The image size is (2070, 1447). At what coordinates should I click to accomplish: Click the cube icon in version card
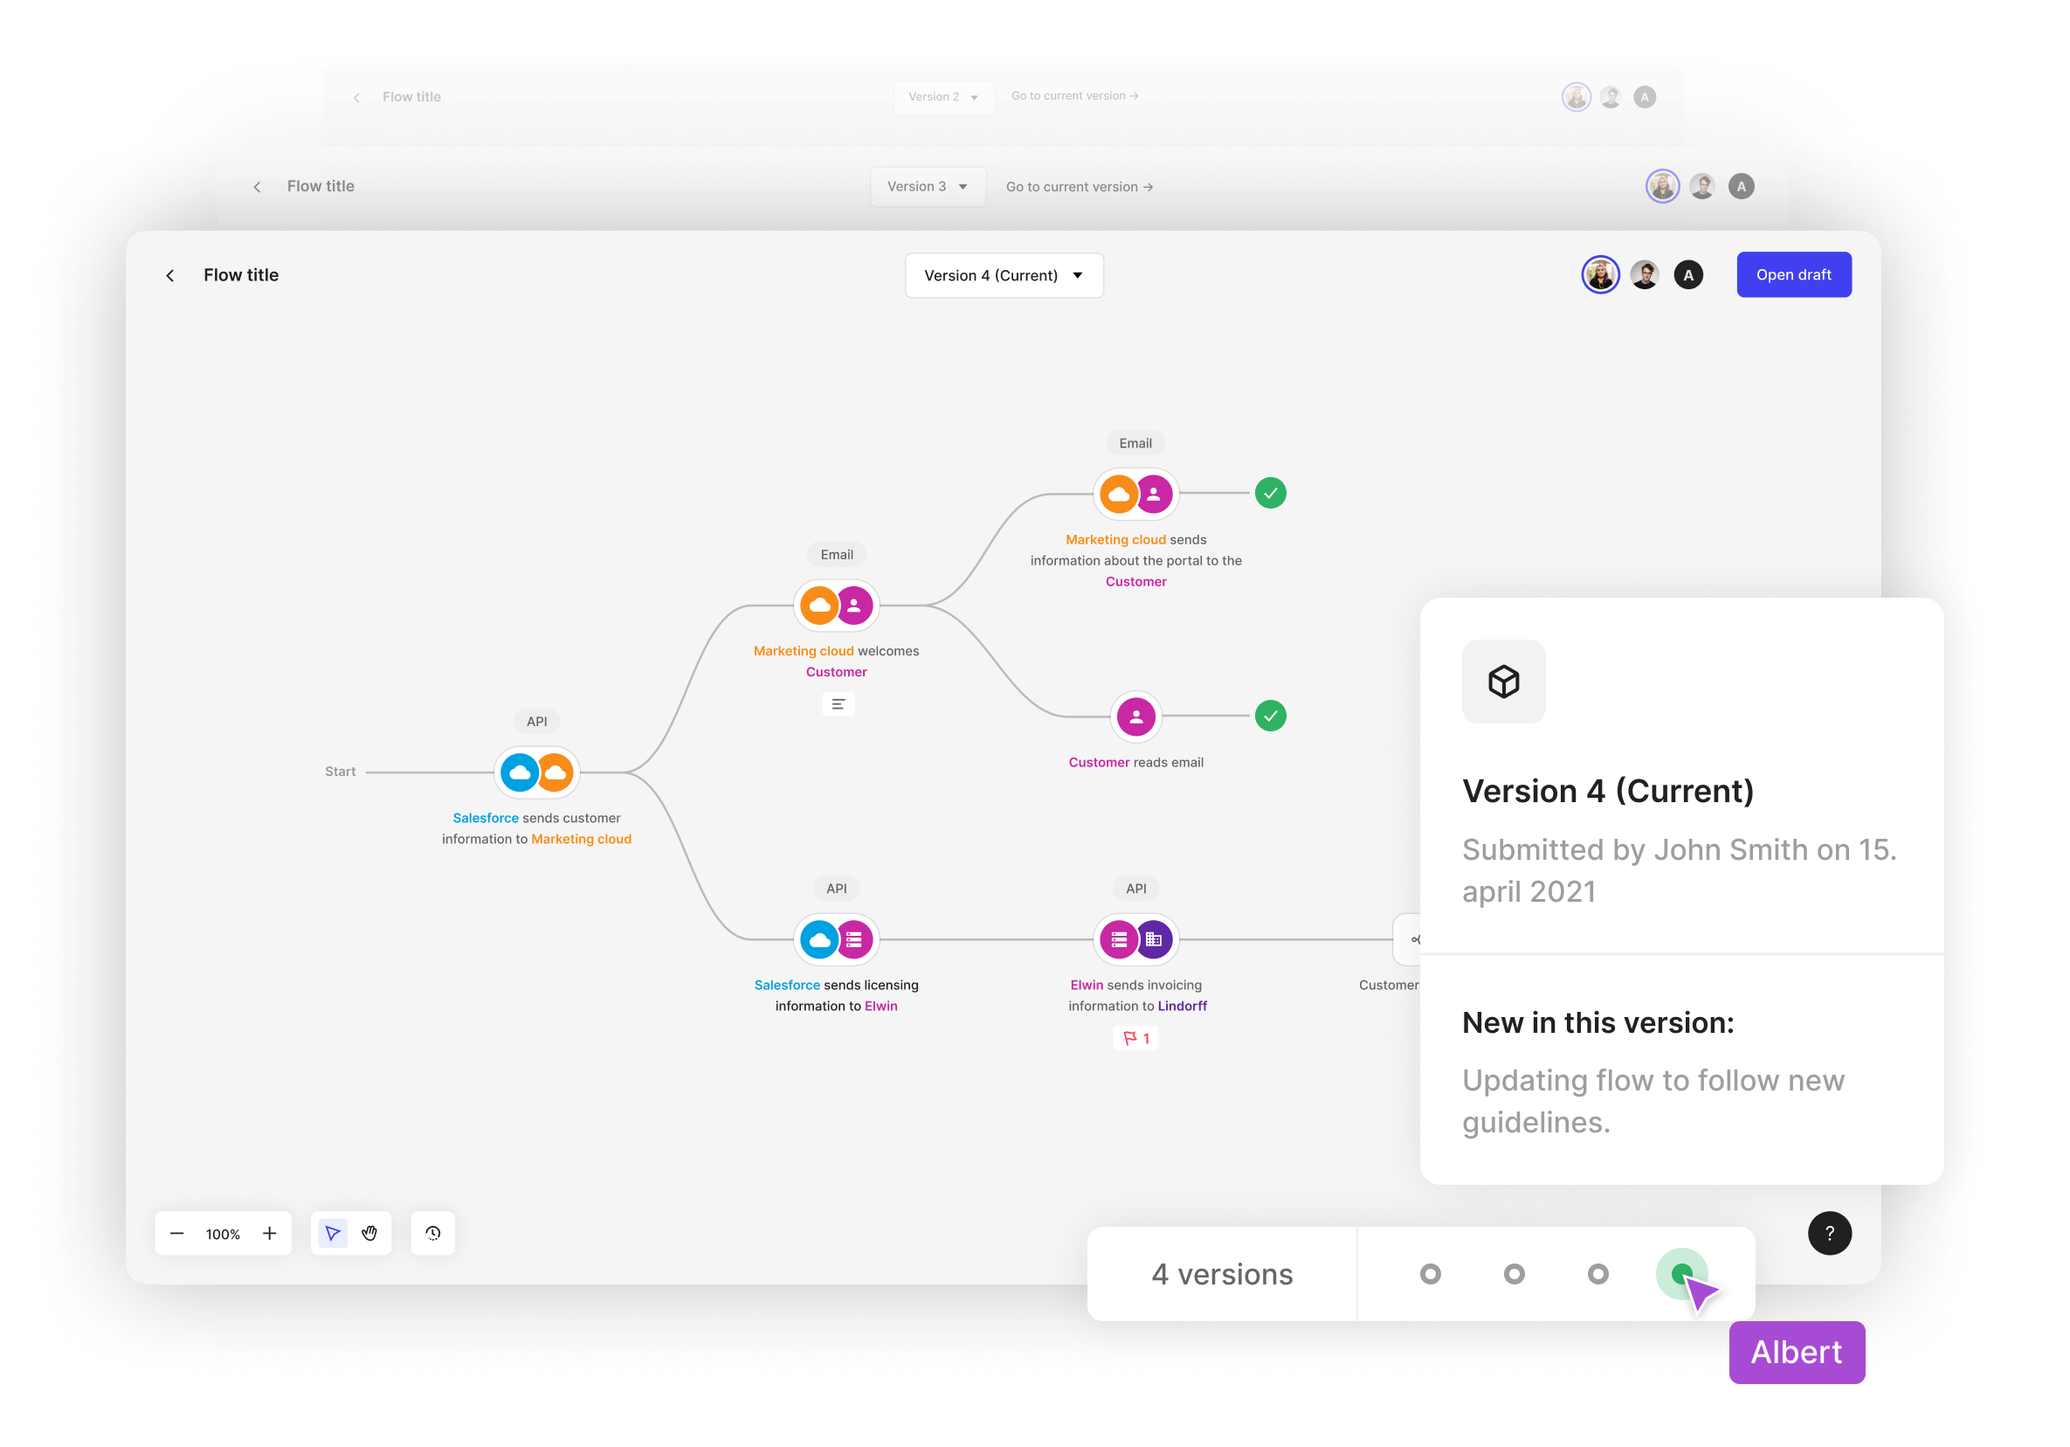tap(1503, 681)
